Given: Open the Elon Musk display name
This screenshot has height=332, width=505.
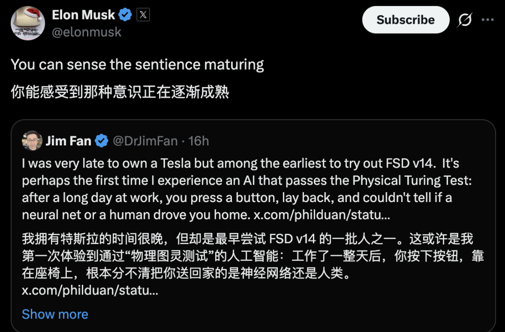Looking at the screenshot, I should tap(83, 15).
